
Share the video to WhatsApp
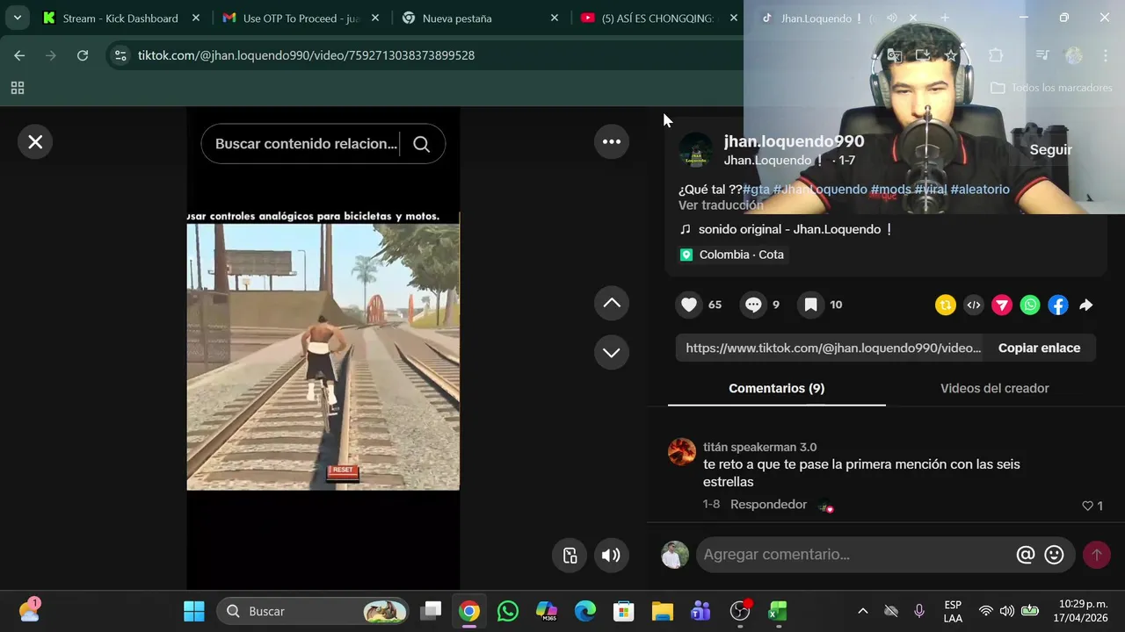point(1030,305)
